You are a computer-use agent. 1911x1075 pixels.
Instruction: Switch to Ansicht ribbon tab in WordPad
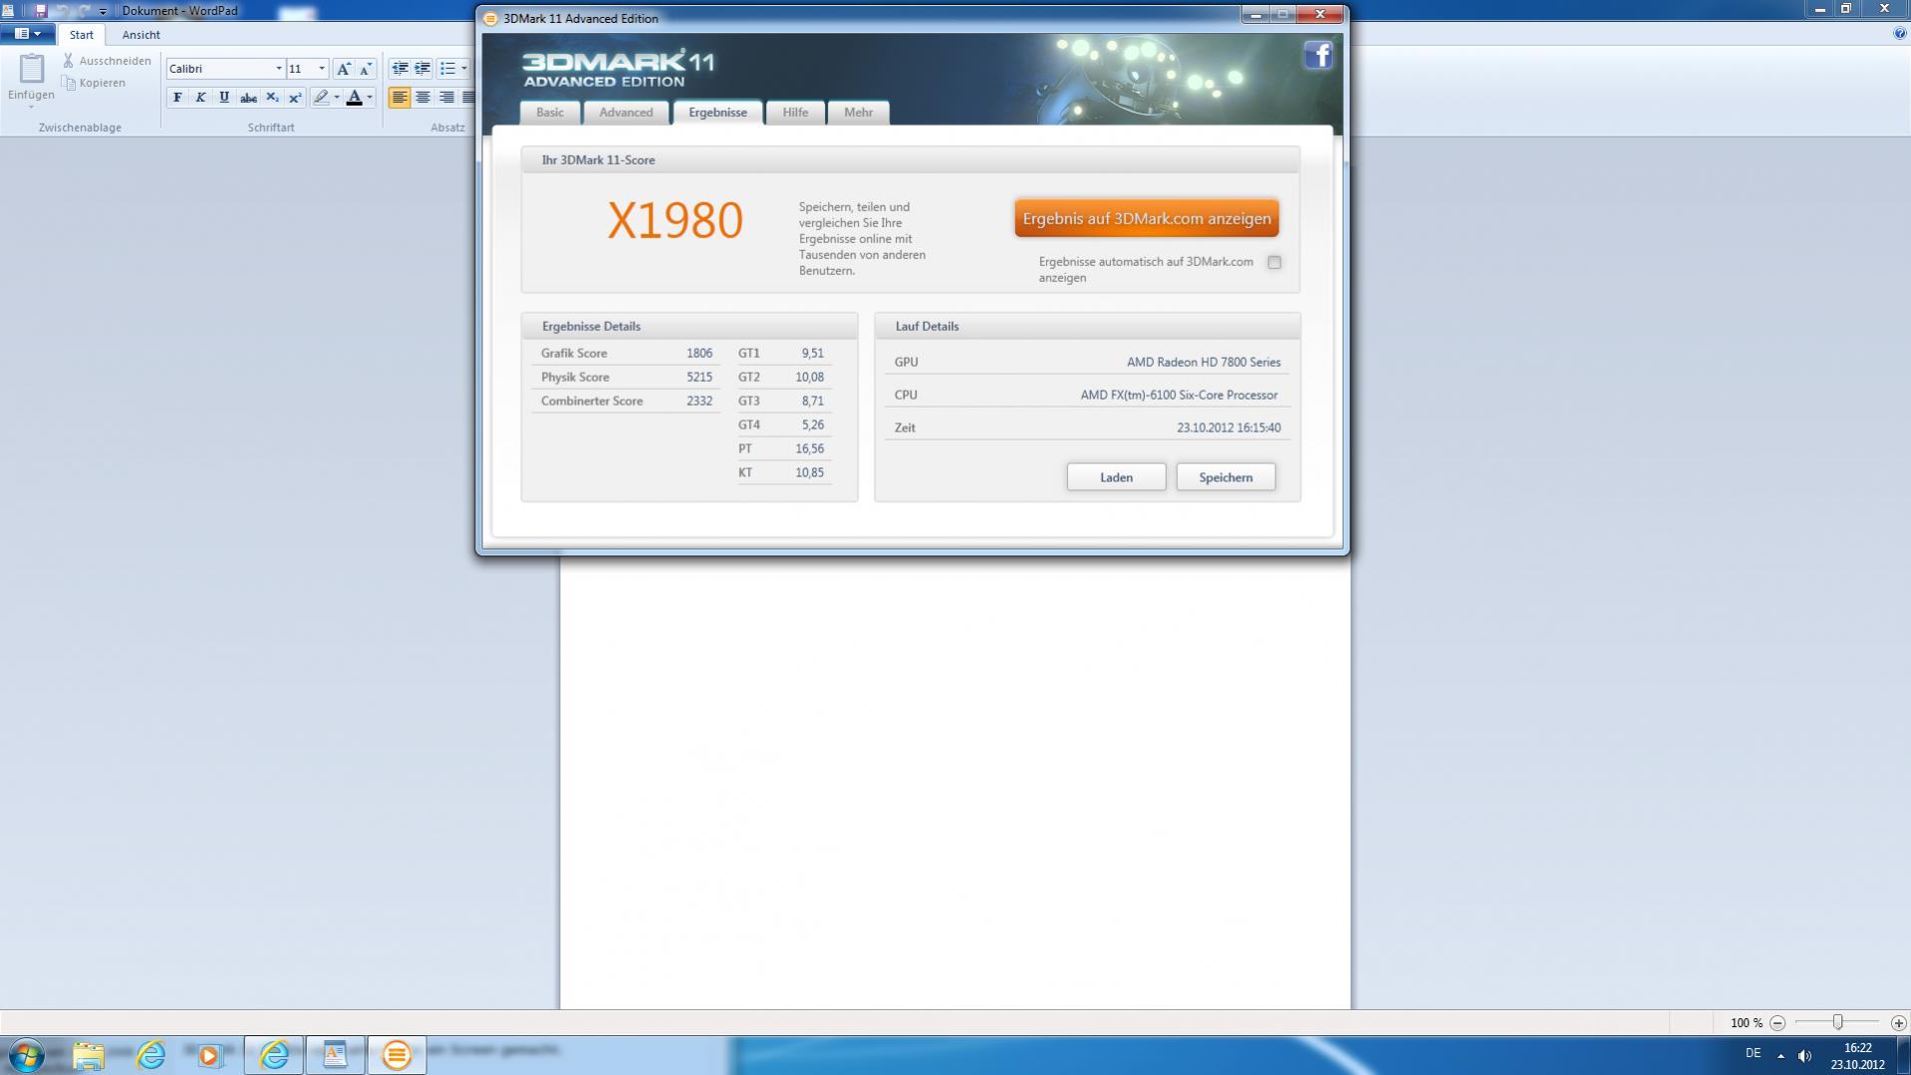coord(140,35)
